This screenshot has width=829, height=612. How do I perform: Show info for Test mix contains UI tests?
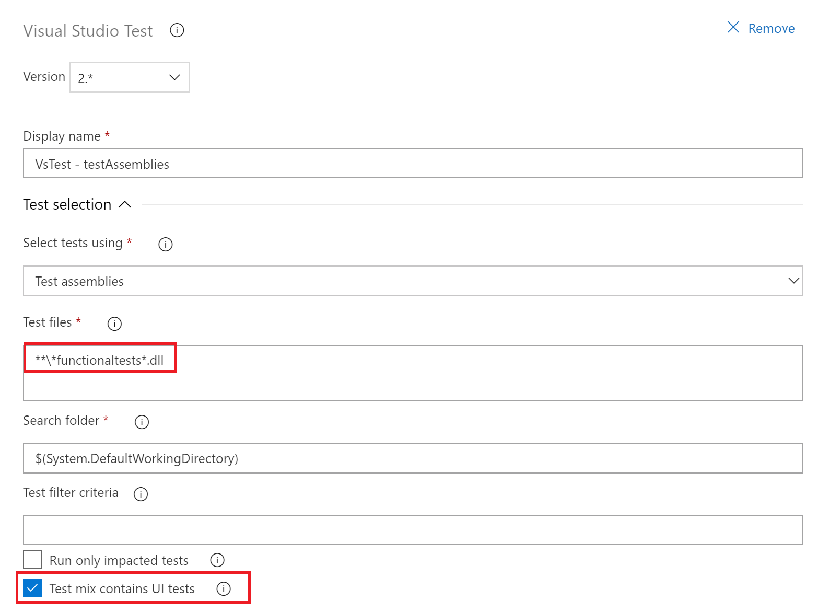224,589
